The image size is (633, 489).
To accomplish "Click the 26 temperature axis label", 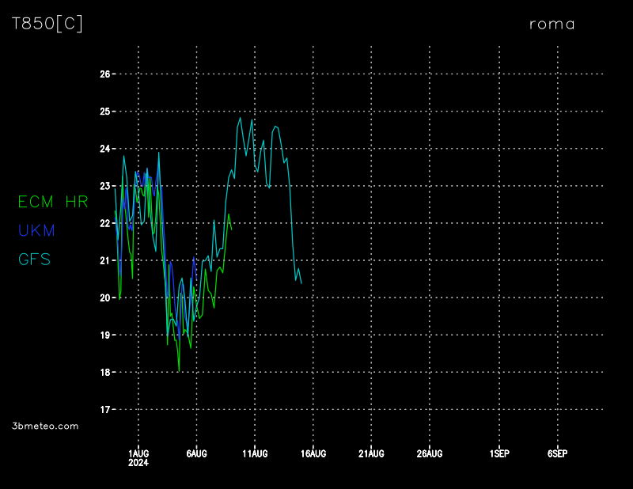I will (x=105, y=74).
